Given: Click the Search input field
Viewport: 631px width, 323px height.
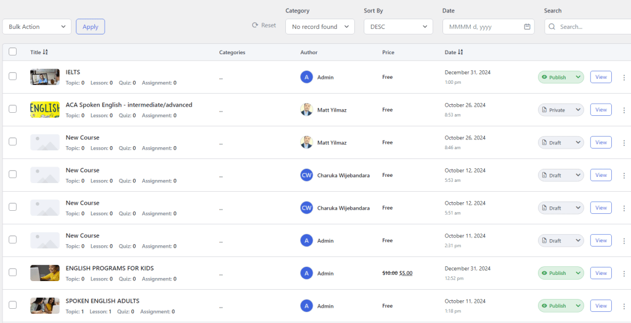Looking at the screenshot, I should (592, 27).
